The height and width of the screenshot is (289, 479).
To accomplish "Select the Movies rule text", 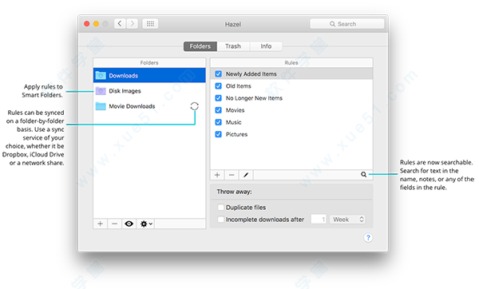I will (x=235, y=110).
